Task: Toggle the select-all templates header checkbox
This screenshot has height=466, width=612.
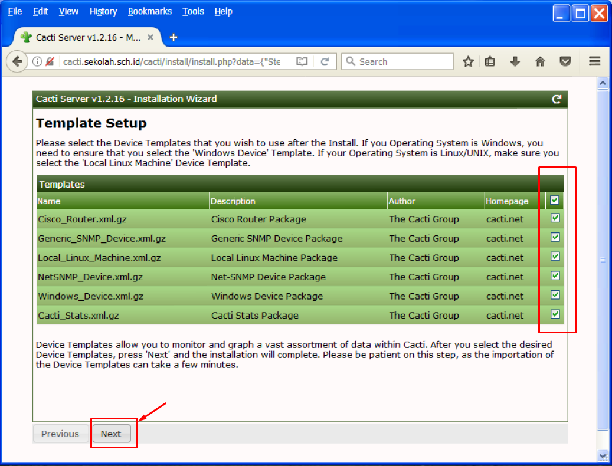Action: click(555, 201)
